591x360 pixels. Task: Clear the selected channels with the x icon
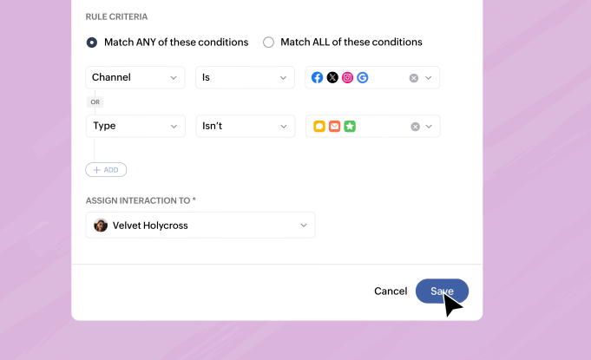click(x=414, y=78)
